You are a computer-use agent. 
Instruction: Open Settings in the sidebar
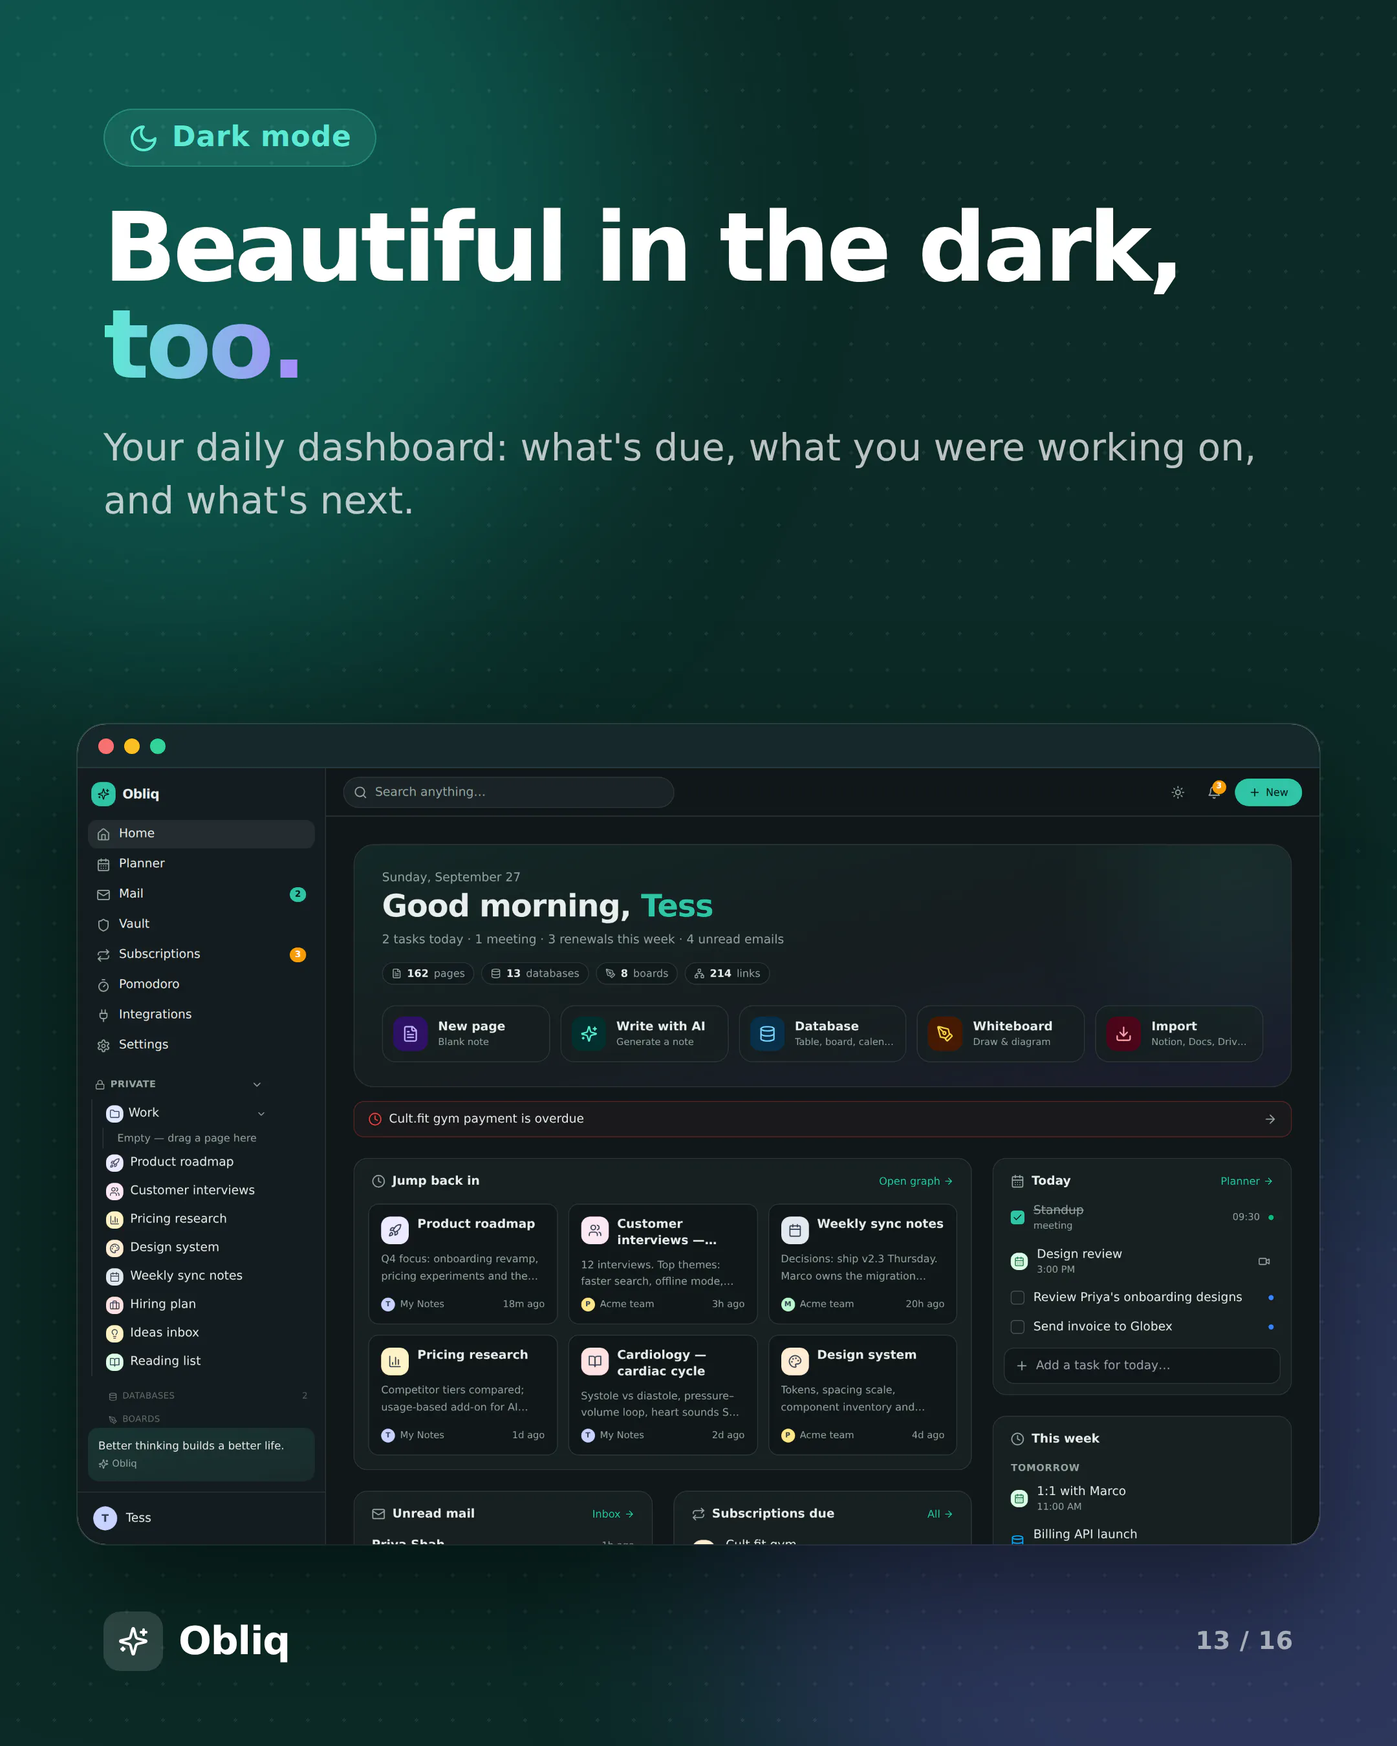201,1044
